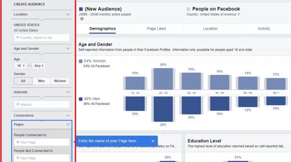Select All gender option
This screenshot has width=291, height=162.
(23, 81)
